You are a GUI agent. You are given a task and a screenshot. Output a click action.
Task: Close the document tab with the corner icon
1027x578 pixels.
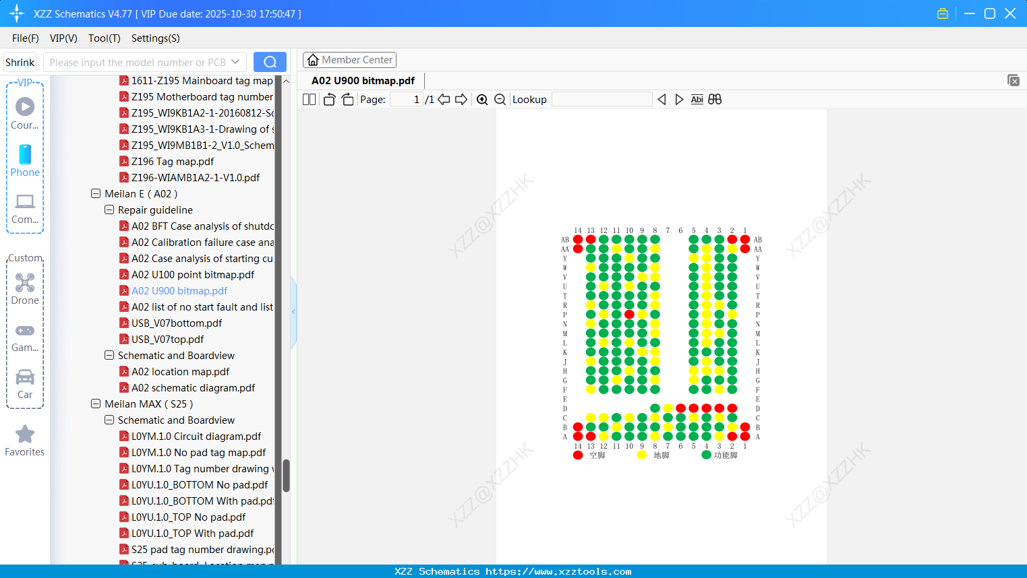(x=1013, y=80)
